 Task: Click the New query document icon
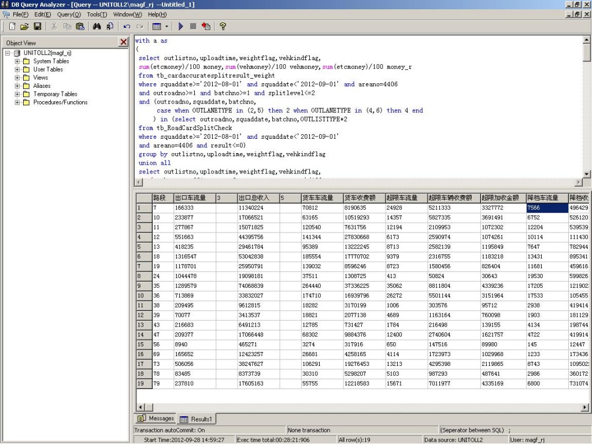tap(12, 27)
